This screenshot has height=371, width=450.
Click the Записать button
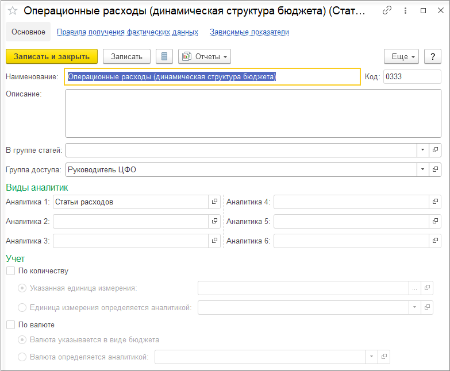[x=126, y=56]
